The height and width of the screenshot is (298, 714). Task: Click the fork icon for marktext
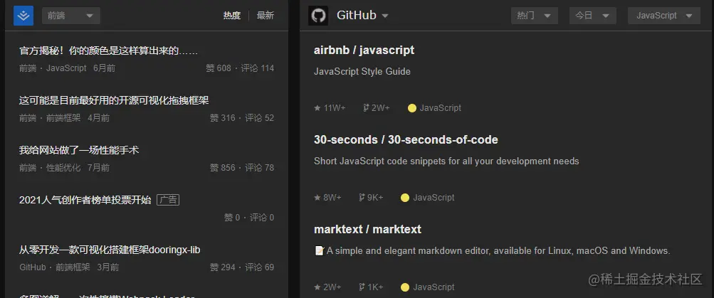[x=362, y=287]
